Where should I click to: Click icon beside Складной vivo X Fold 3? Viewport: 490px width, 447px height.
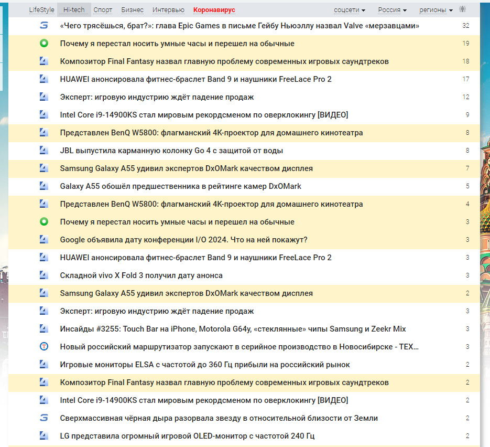(x=44, y=275)
